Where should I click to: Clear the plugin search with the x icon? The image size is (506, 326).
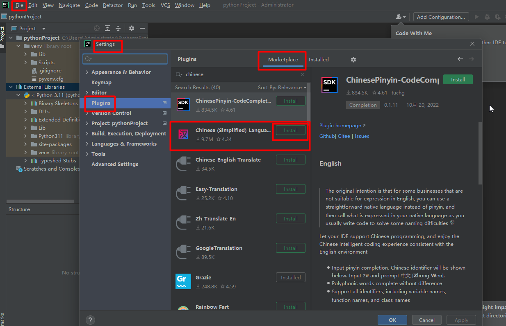pyautogui.click(x=303, y=74)
